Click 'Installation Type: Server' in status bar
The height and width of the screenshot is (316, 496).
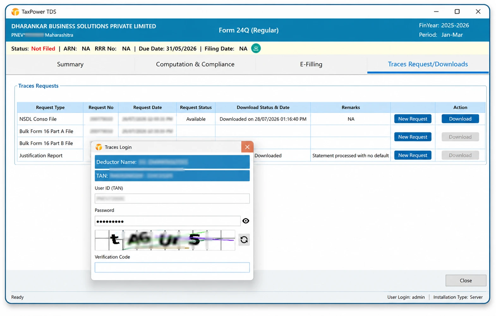pyautogui.click(x=458, y=297)
